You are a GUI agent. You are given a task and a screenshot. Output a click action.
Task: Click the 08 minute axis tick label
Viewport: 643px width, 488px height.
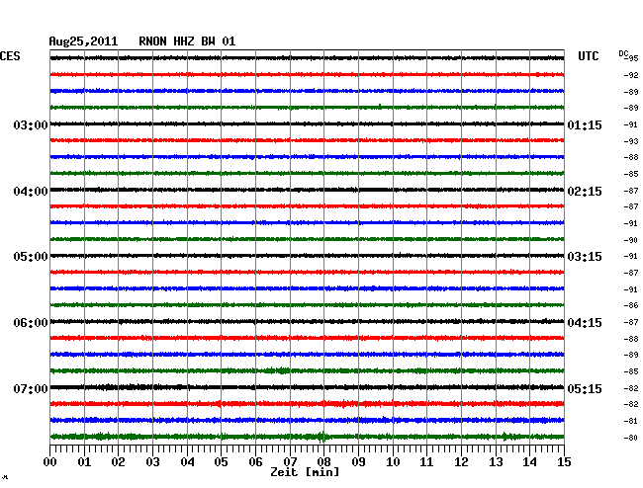323,462
